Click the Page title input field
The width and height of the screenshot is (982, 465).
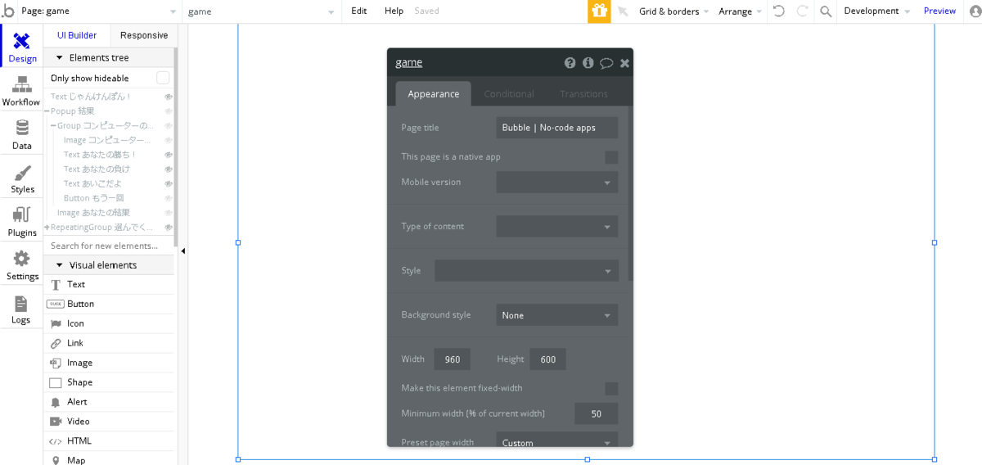pos(557,128)
